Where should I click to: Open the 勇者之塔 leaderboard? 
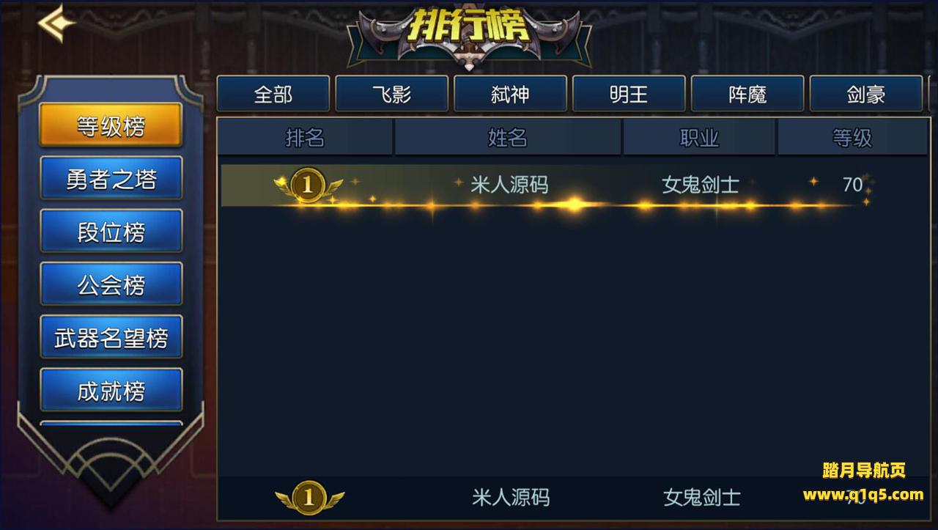pyautogui.click(x=111, y=178)
